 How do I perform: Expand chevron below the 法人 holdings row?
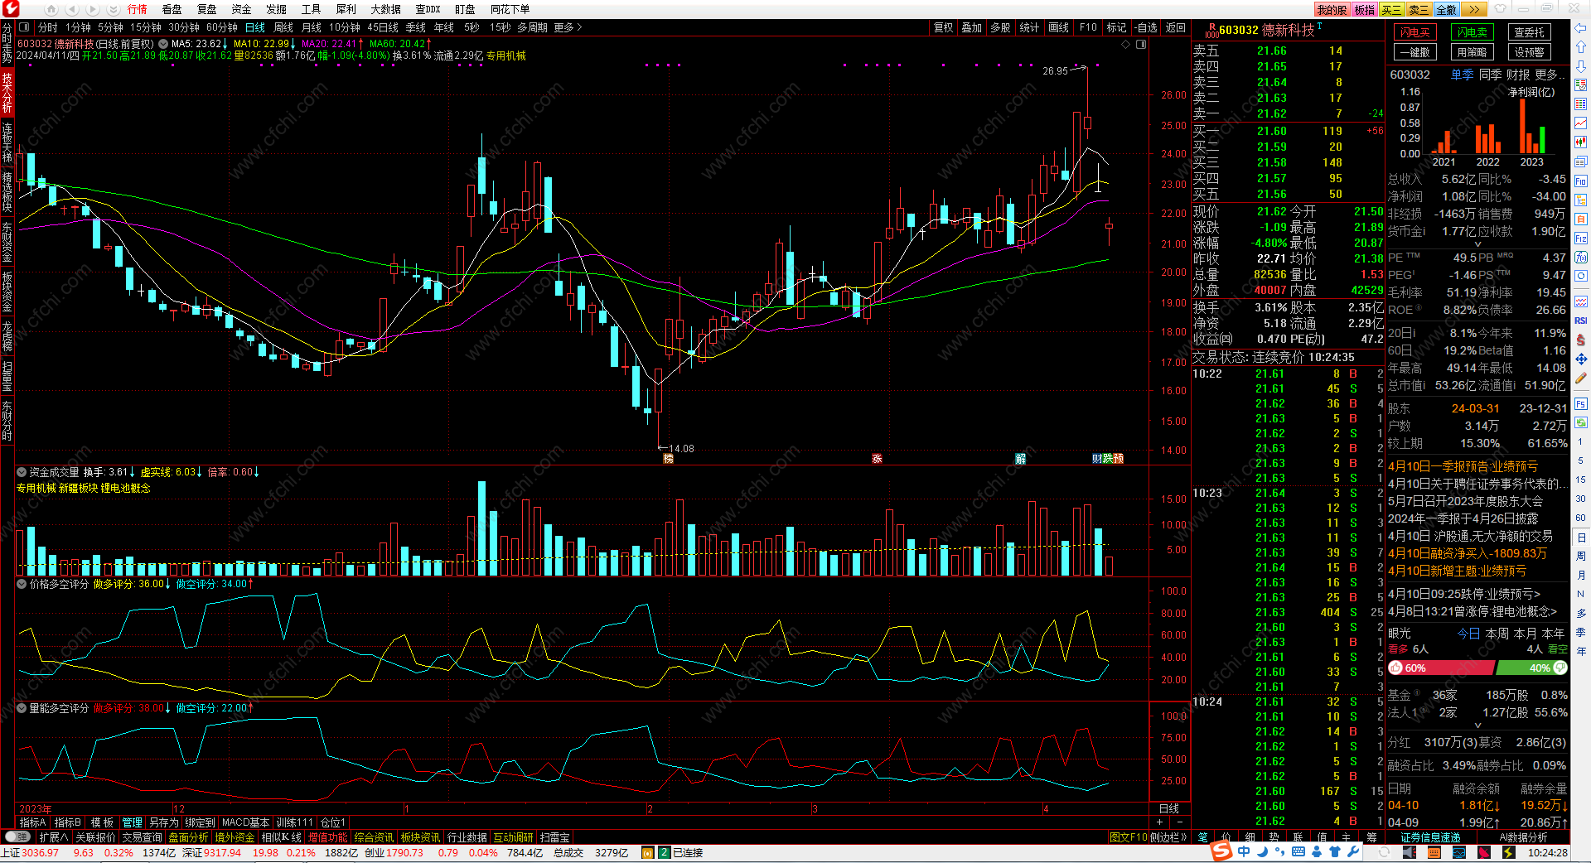(x=1477, y=726)
